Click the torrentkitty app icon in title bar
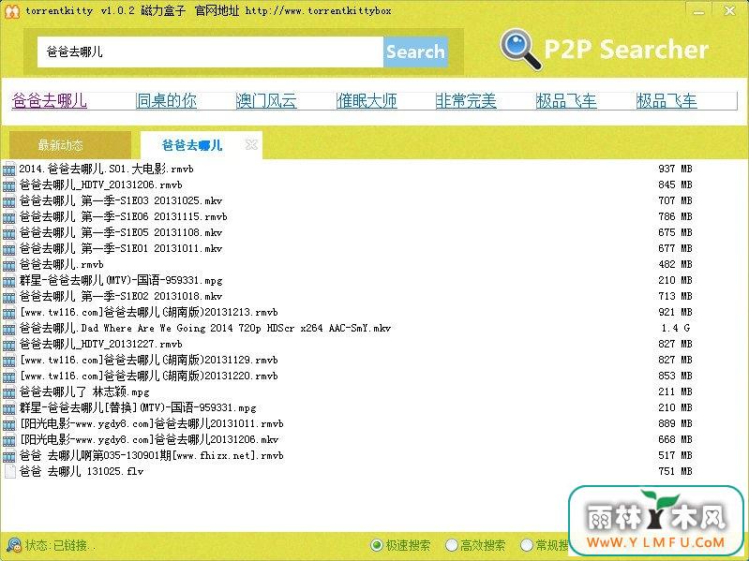This screenshot has height=561, width=749. [x=11, y=10]
